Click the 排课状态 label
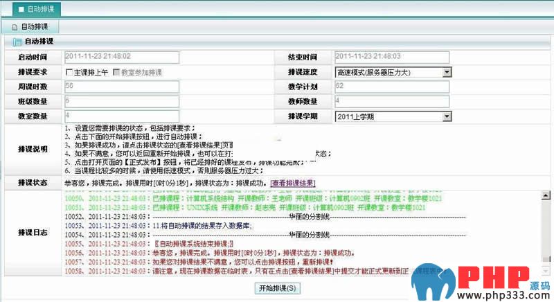The width and height of the screenshot is (554, 302). pyautogui.click(x=33, y=183)
